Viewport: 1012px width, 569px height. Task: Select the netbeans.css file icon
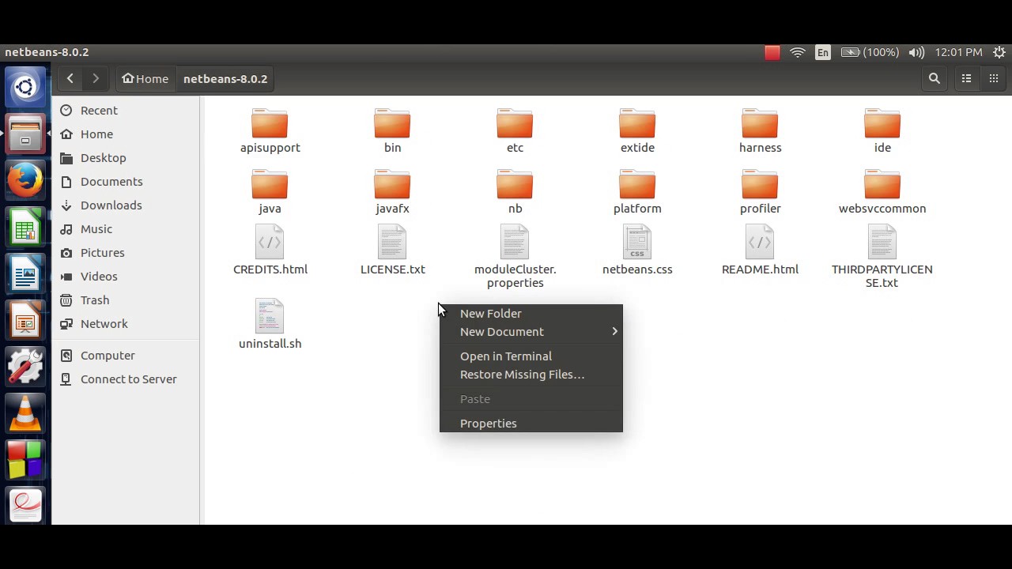point(637,242)
